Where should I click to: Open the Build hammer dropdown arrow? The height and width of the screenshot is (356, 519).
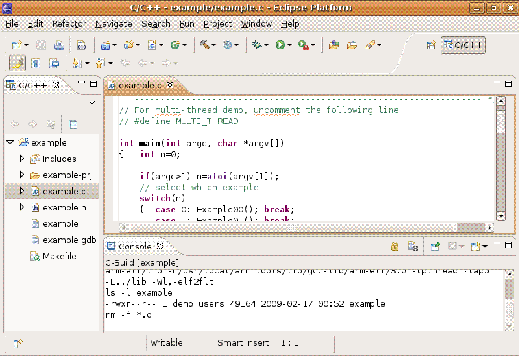pos(214,45)
